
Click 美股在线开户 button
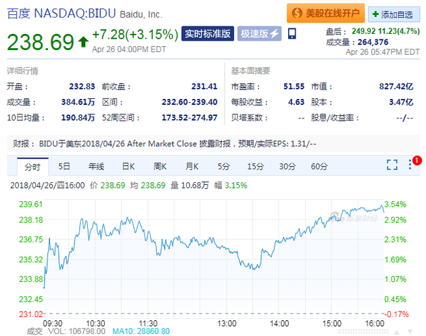(326, 13)
